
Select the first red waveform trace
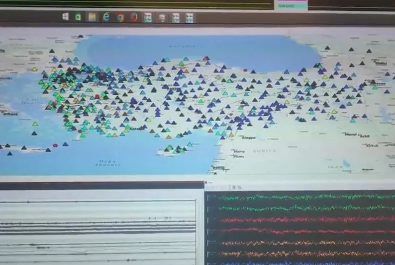point(298,219)
